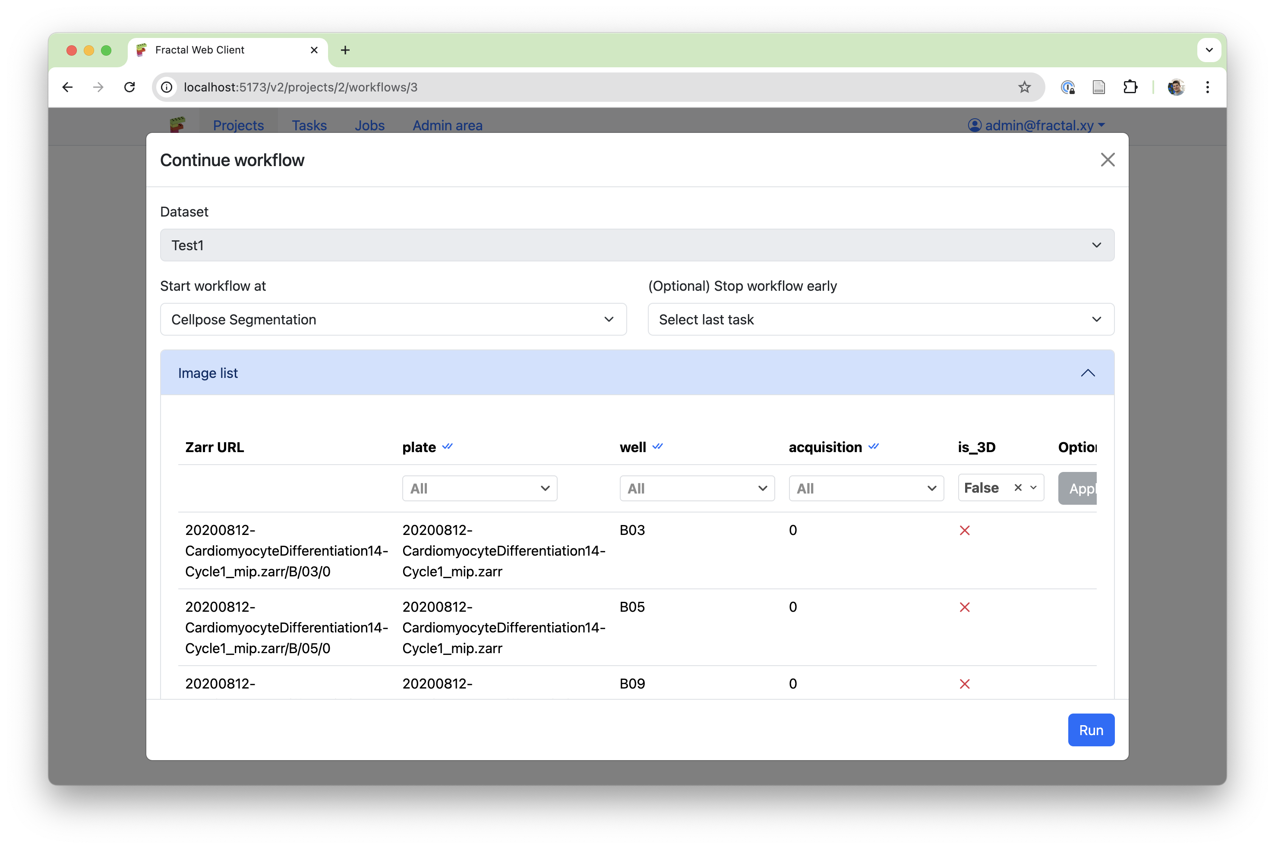The width and height of the screenshot is (1275, 849).
Task: Click the well column double-check icon
Action: 657,446
